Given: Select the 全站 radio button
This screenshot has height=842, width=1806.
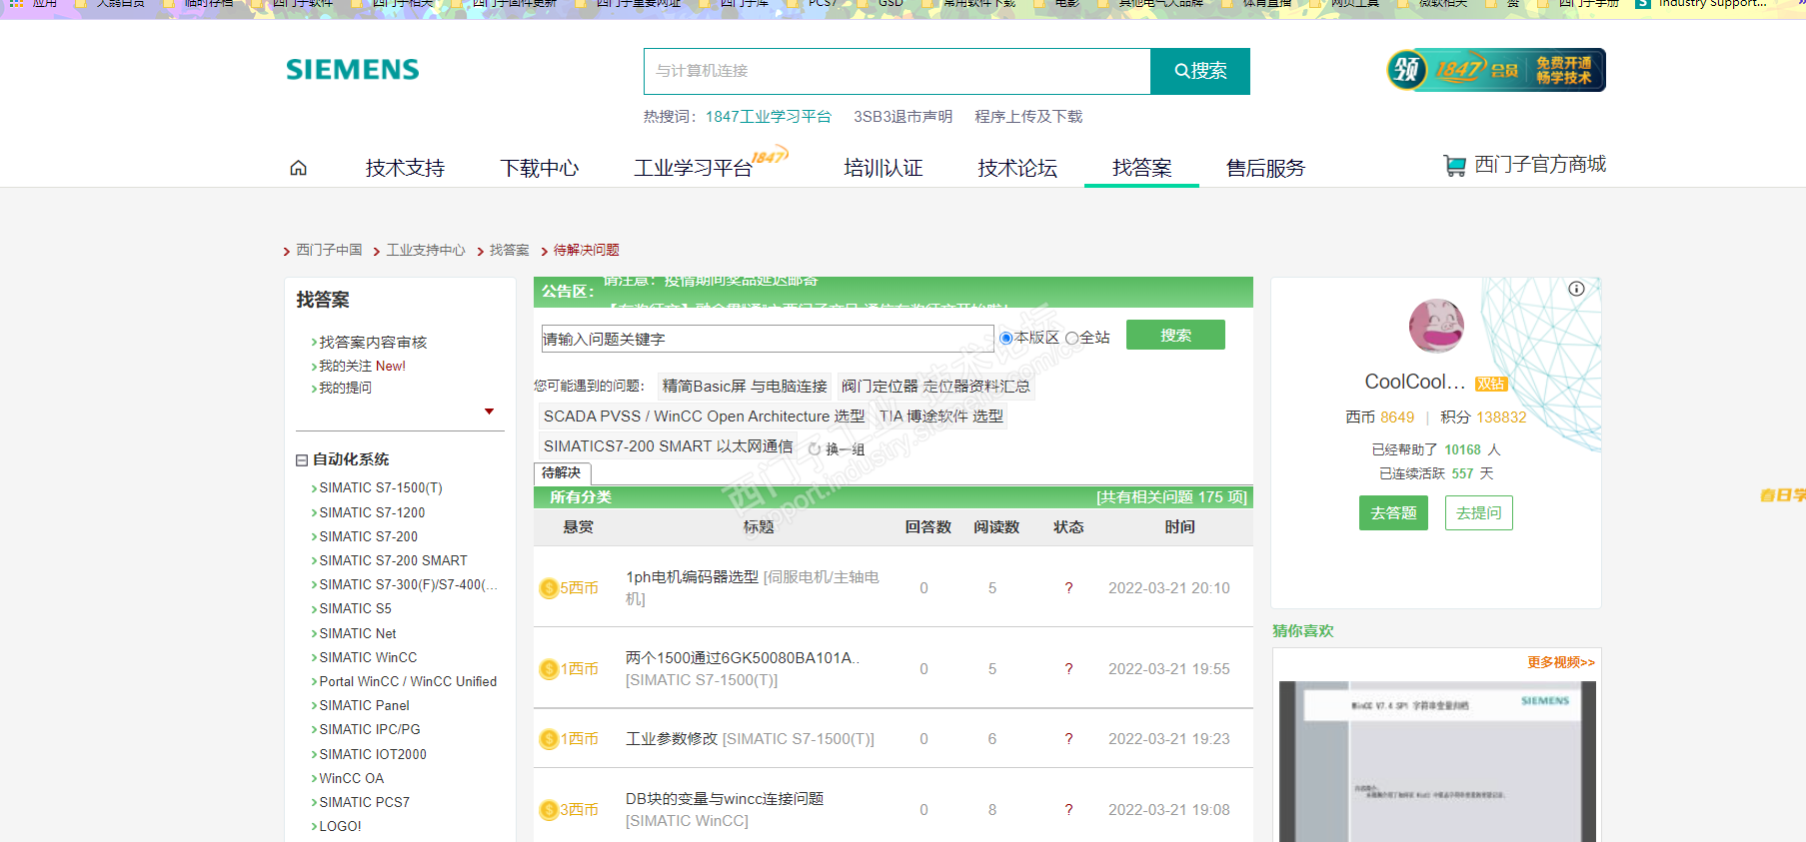Looking at the screenshot, I should [x=1071, y=339].
